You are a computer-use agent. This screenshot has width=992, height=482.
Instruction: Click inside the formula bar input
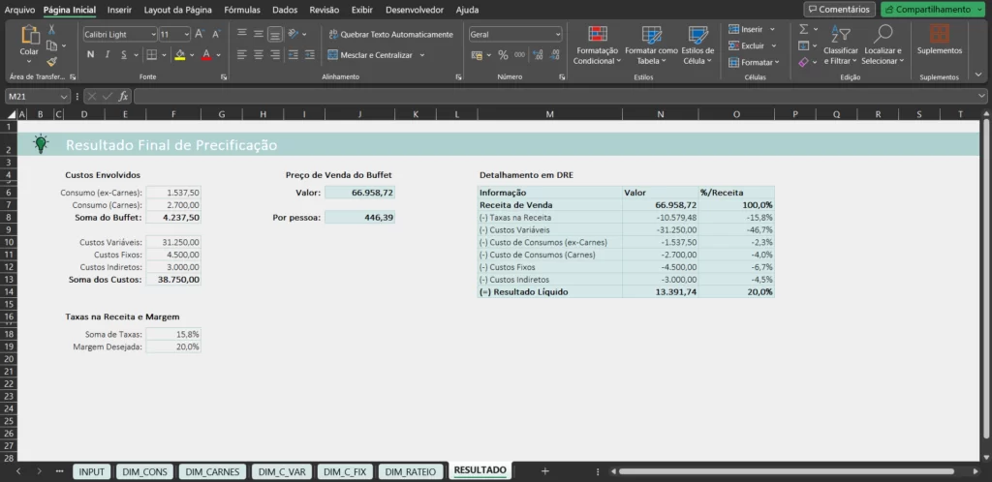557,97
